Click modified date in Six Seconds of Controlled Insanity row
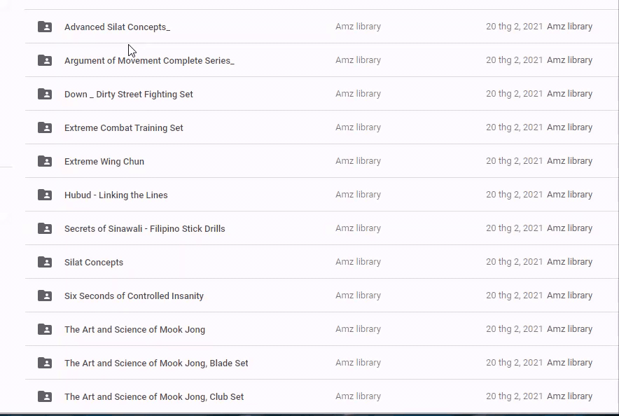The width and height of the screenshot is (619, 416). pos(514,296)
